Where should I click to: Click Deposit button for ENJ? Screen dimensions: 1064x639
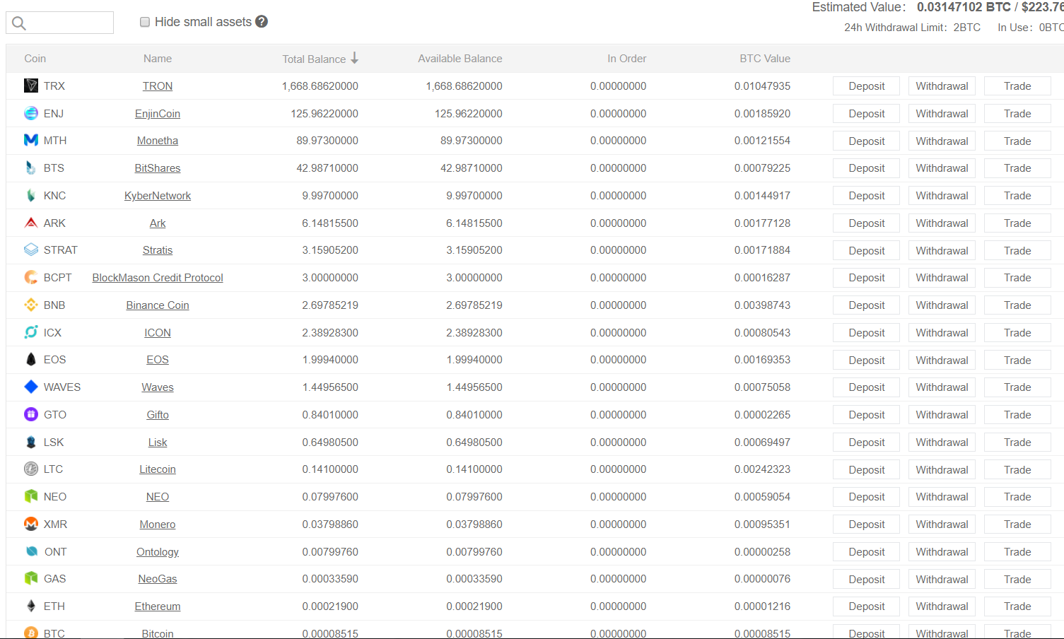(x=866, y=114)
